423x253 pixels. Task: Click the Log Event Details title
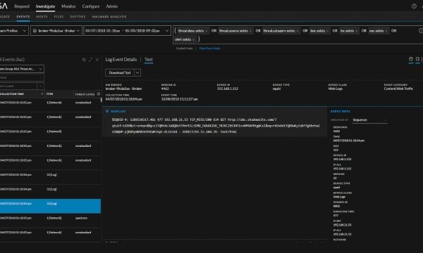[x=121, y=60]
